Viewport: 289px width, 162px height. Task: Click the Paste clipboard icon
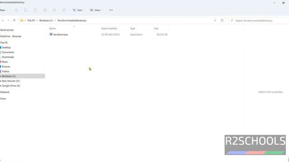point(35,10)
